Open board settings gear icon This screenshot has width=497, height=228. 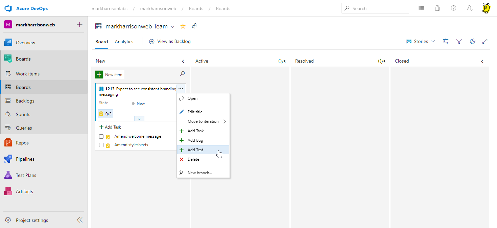click(473, 41)
